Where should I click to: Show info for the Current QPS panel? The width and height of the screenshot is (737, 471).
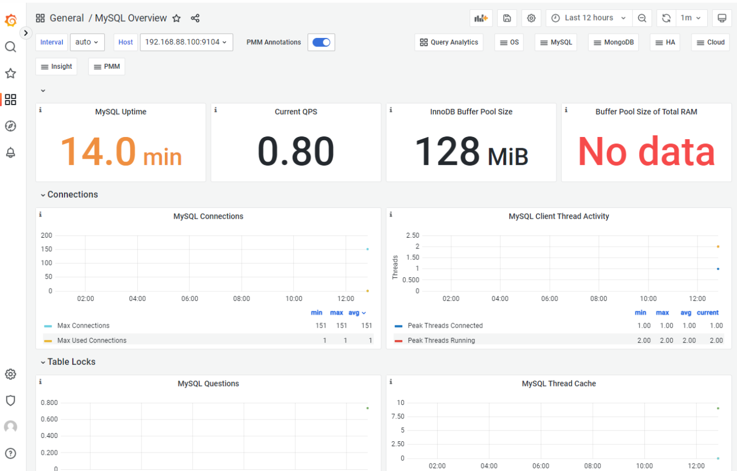(216, 110)
